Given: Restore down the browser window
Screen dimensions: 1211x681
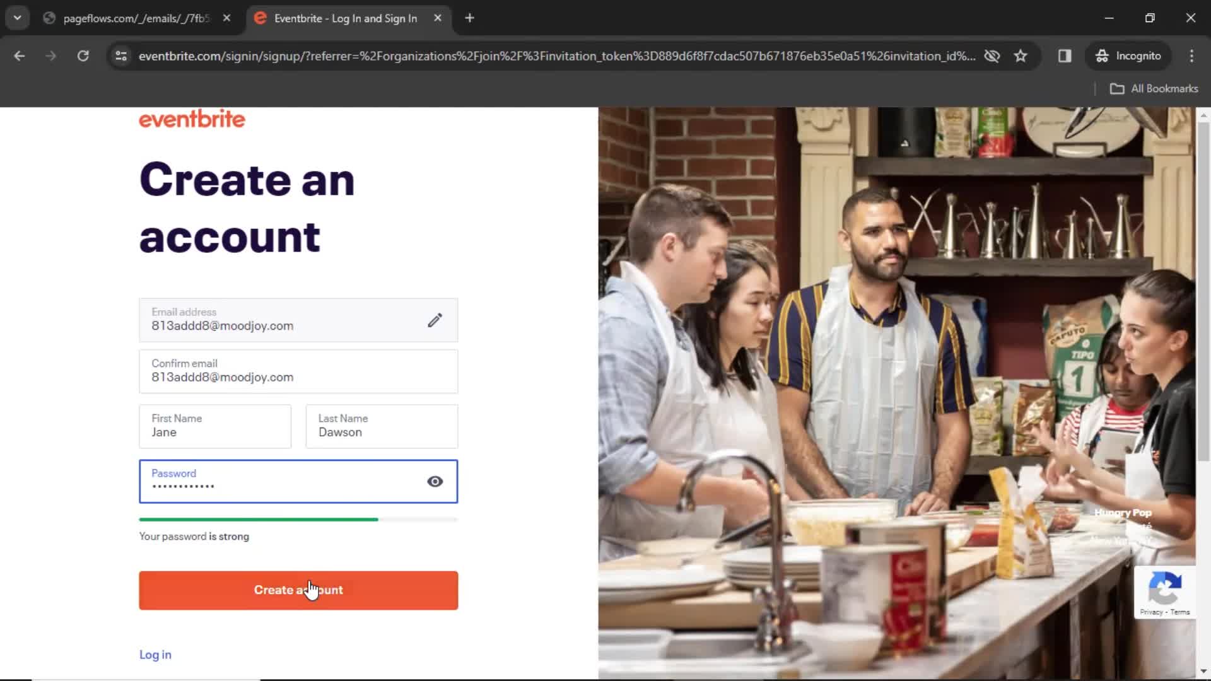Looking at the screenshot, I should click(1150, 18).
